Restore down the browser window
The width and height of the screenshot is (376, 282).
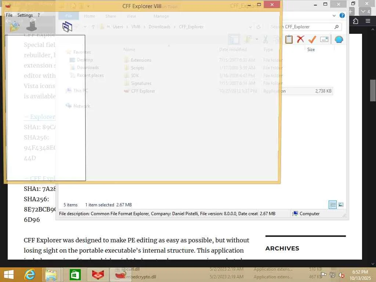click(353, 4)
